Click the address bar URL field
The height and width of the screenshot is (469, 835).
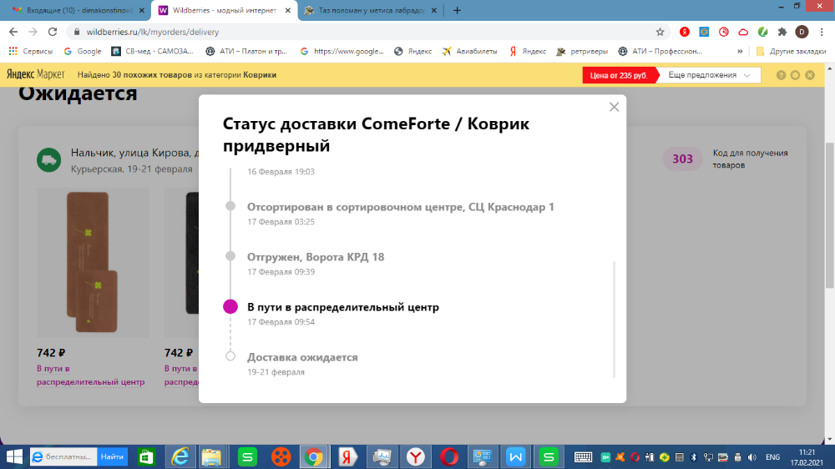click(x=334, y=32)
